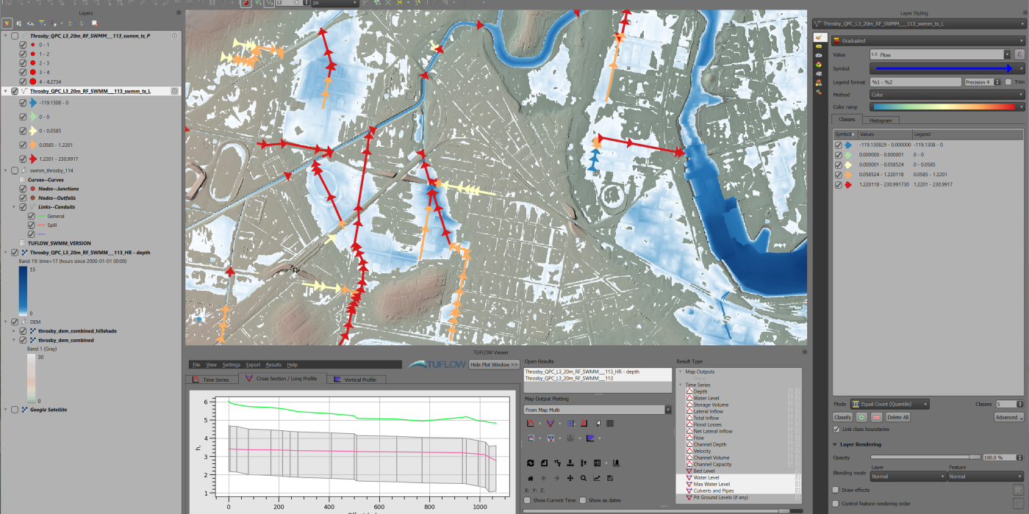The image size is (1029, 514).
Task: Click the red number 2 secondary axis icon
Action: pyautogui.click(x=584, y=423)
